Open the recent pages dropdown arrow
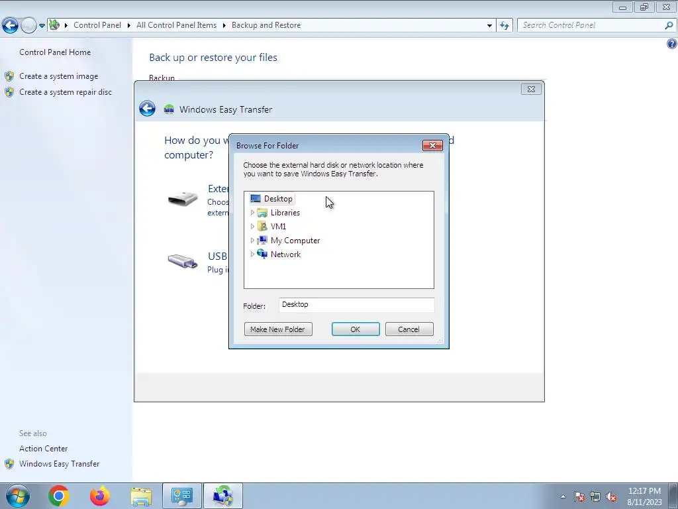 point(42,26)
